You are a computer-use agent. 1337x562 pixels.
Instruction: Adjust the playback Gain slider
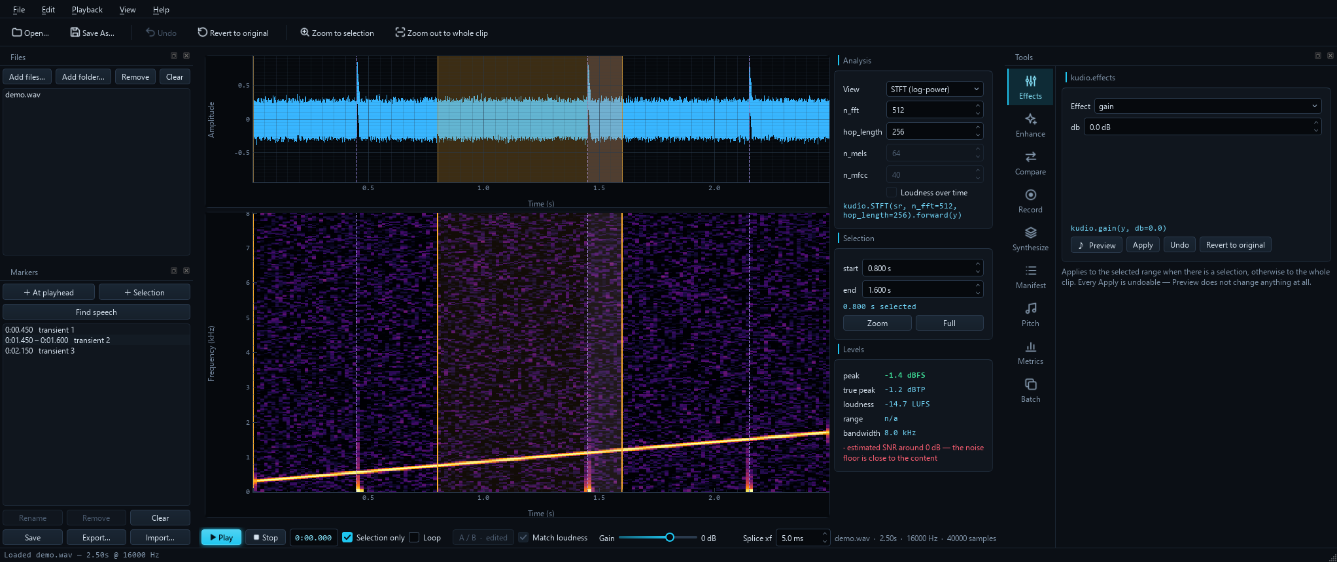pyautogui.click(x=657, y=537)
